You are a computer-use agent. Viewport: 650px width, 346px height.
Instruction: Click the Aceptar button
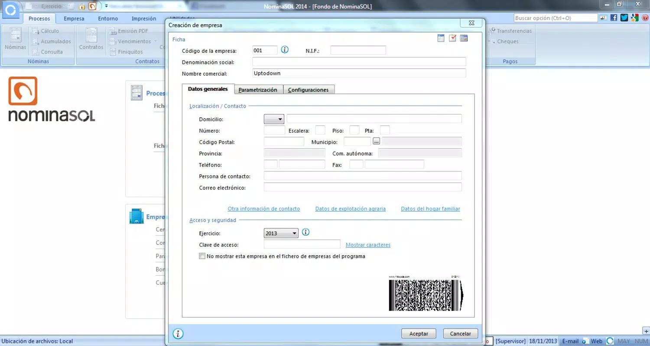click(x=419, y=333)
